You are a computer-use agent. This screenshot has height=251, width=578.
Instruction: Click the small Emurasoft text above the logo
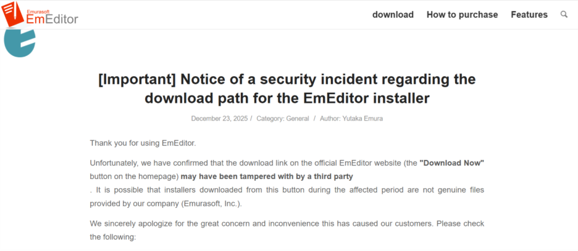tap(41, 9)
